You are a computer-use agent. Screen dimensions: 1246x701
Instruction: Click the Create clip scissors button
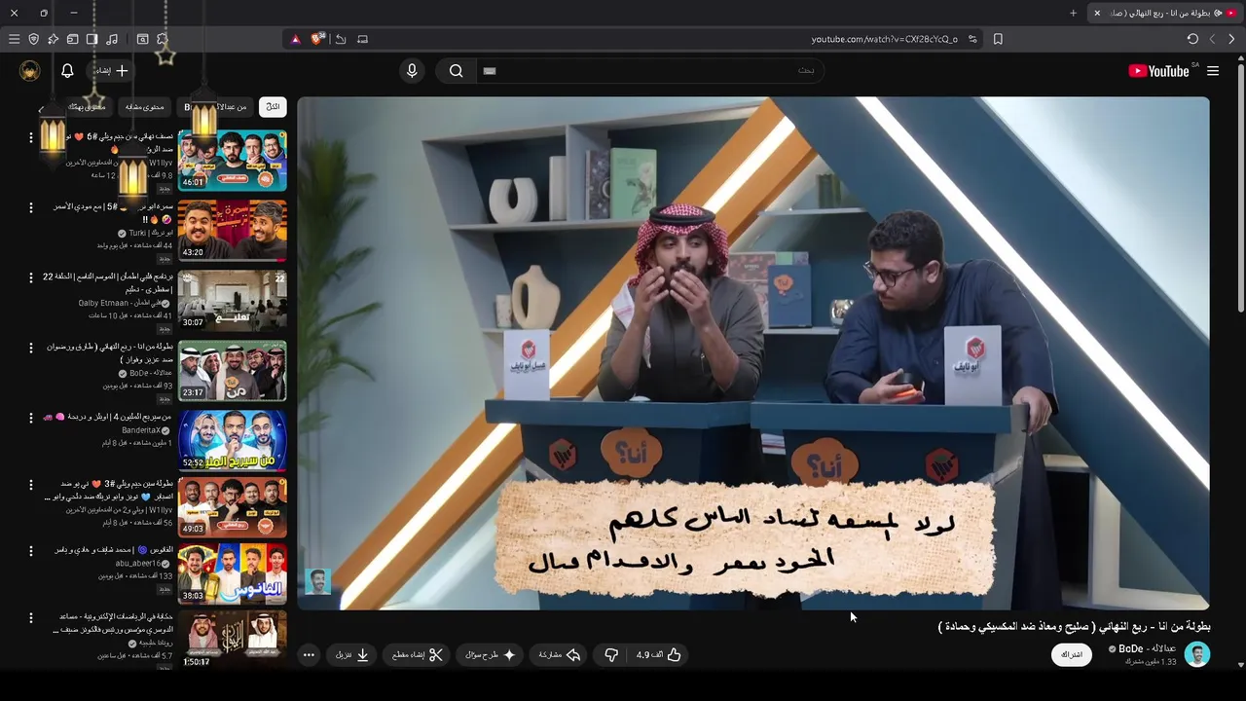pos(417,655)
